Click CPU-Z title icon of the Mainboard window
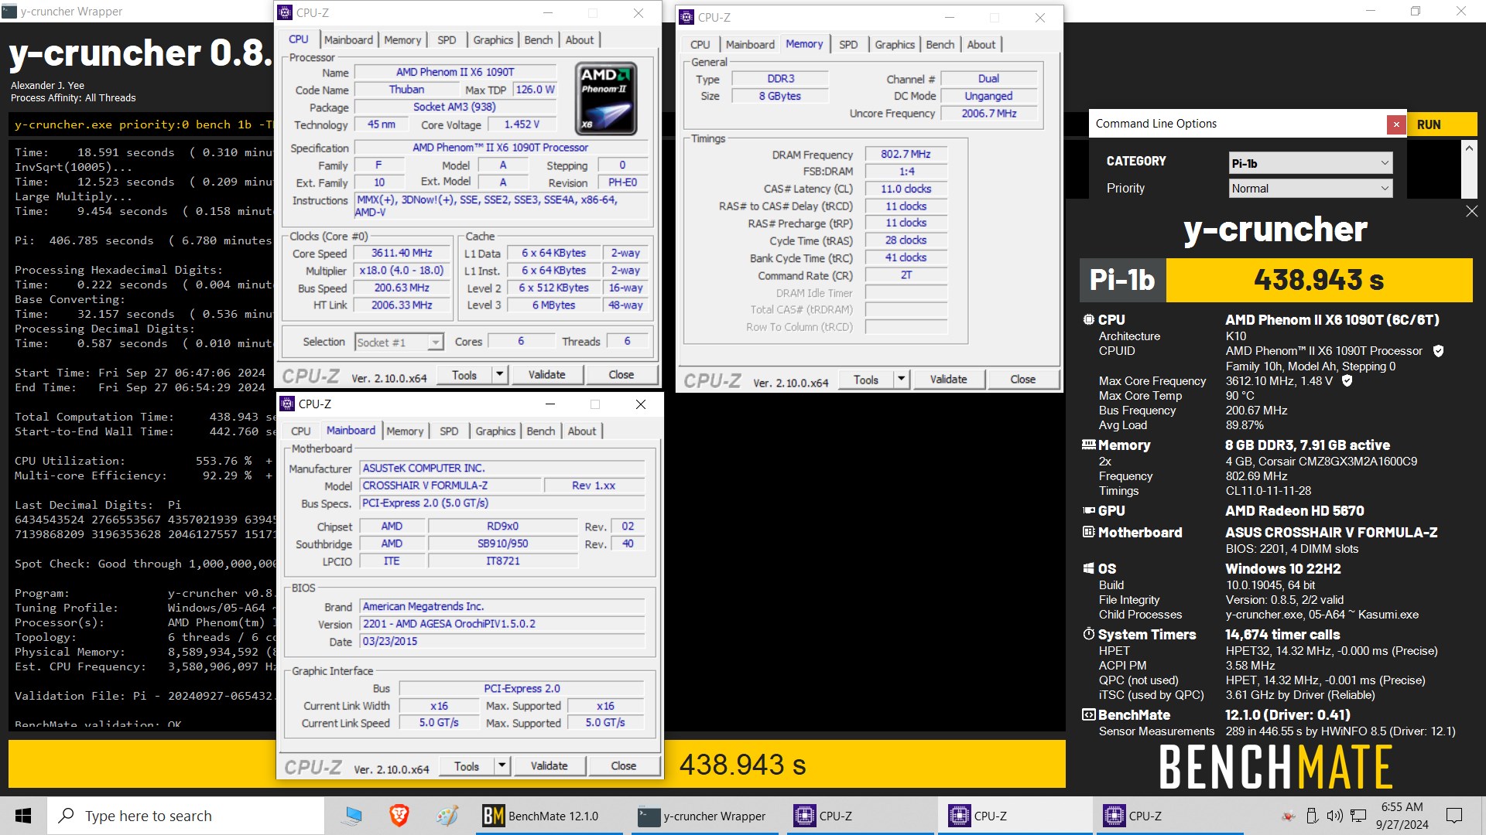This screenshot has height=835, width=1486. coord(287,404)
